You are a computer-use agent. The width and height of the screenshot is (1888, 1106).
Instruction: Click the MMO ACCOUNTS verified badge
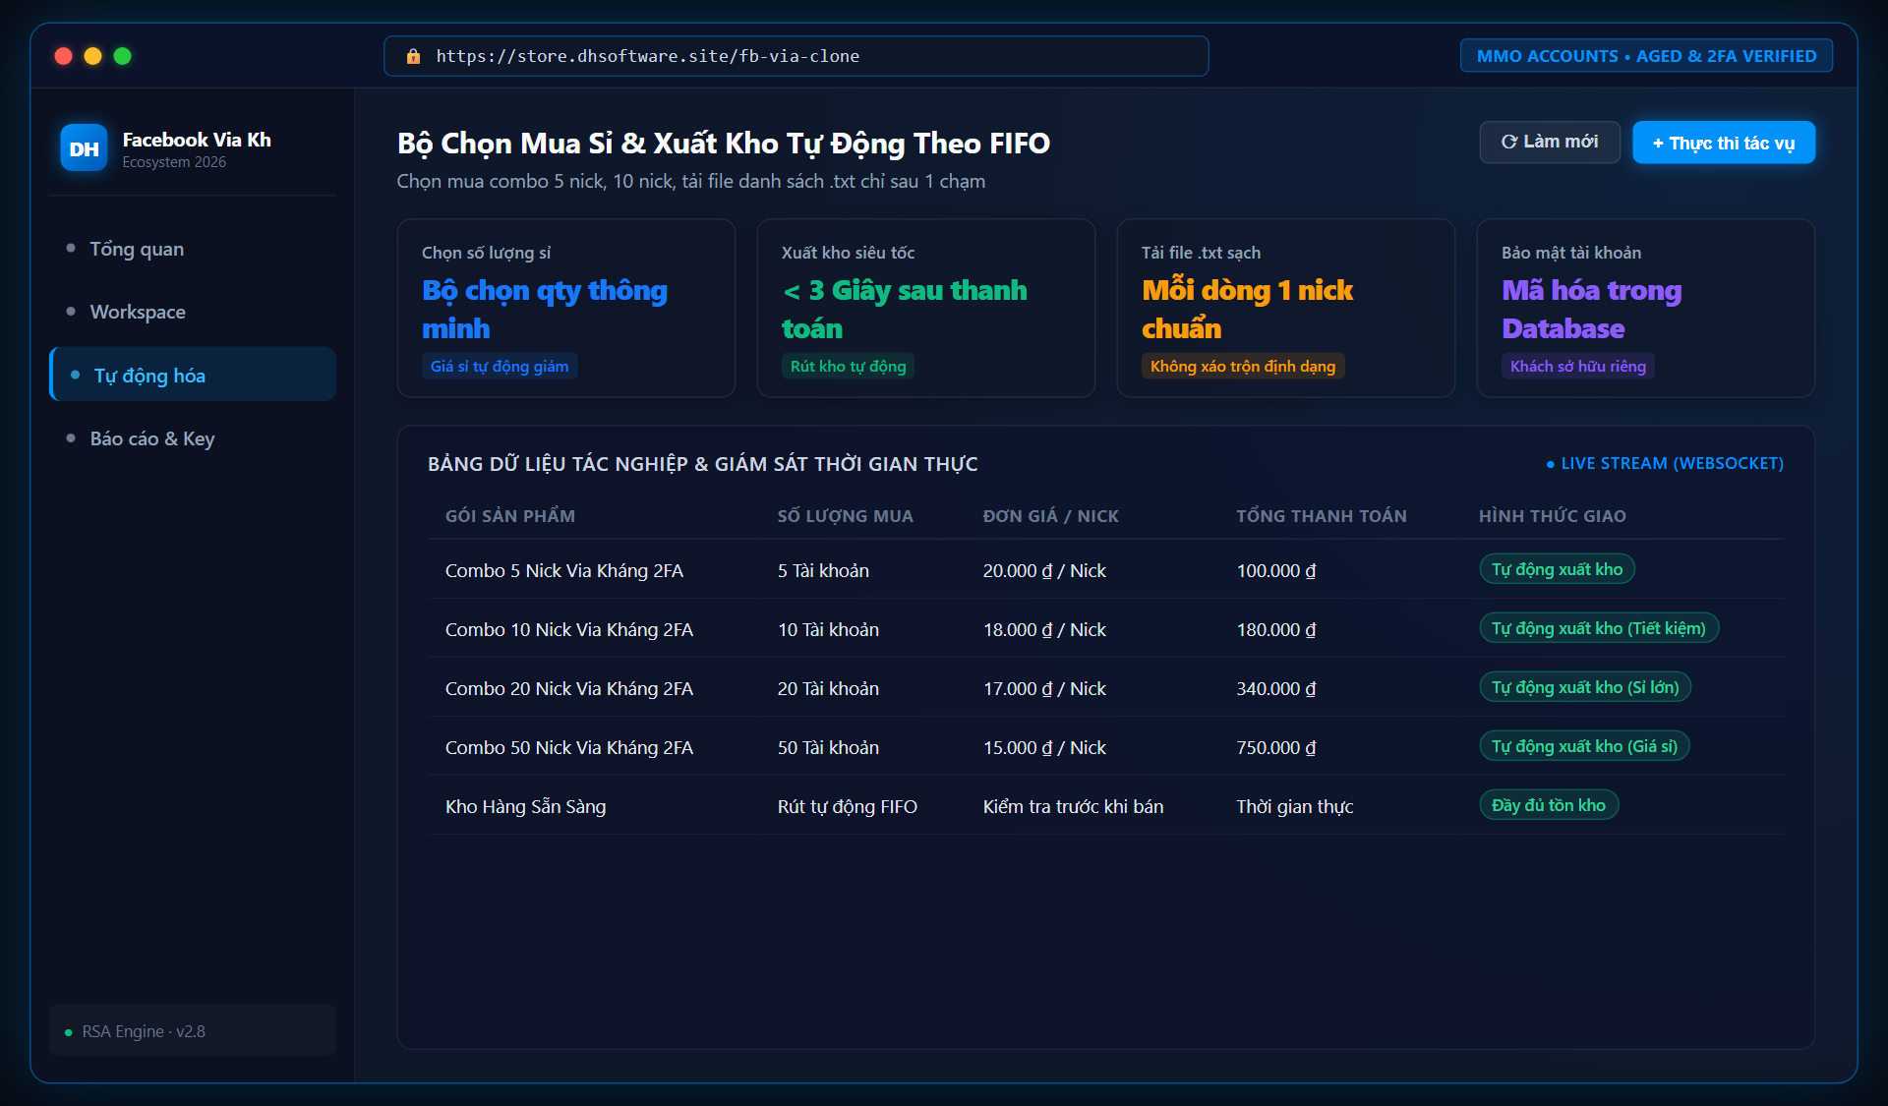(x=1646, y=56)
